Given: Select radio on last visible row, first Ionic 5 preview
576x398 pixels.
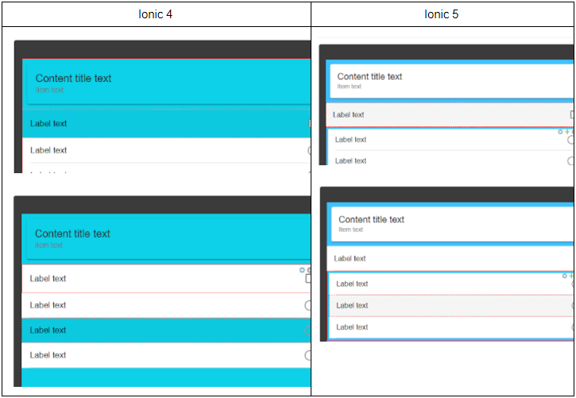Looking at the screenshot, I should point(570,160).
